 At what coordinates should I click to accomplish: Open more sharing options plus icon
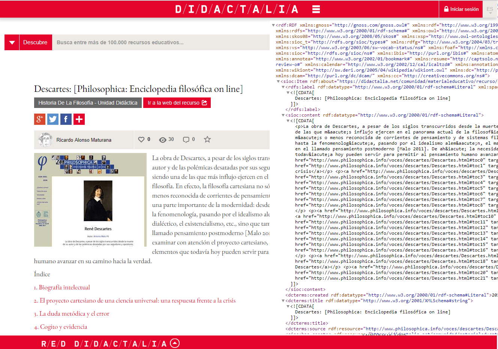point(79,119)
